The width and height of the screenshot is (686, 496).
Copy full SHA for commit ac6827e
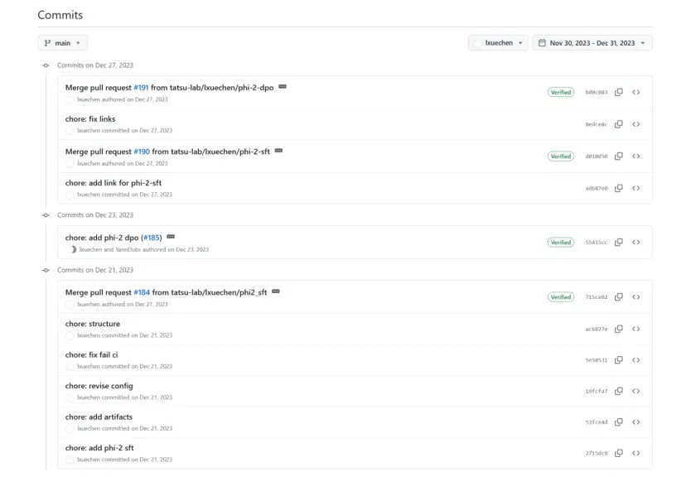pyautogui.click(x=618, y=329)
